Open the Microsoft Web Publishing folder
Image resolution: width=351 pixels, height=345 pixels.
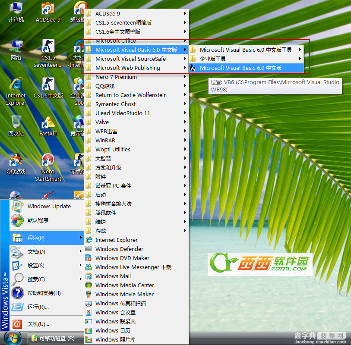pyautogui.click(x=136, y=68)
